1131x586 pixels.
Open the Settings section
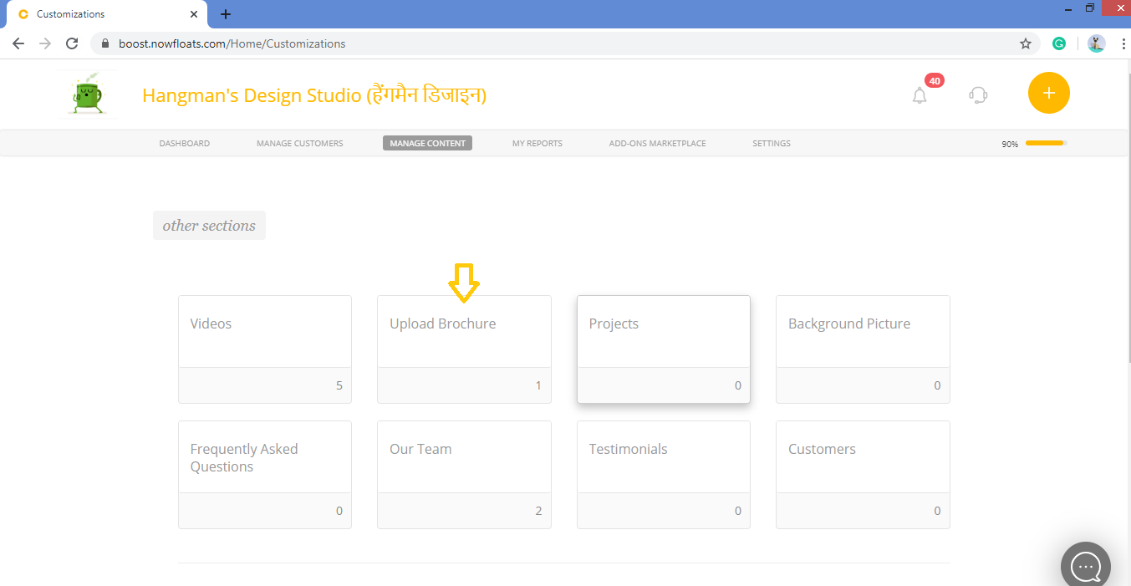click(x=771, y=143)
